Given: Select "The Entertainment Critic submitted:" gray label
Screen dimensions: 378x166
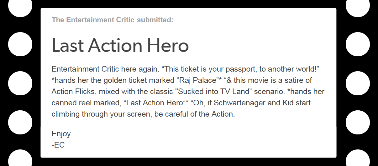Looking at the screenshot, I should click(113, 20).
